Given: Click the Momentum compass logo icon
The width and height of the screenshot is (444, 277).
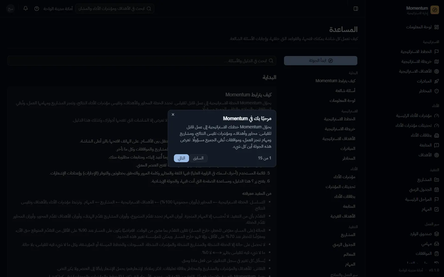Looking at the screenshot, I should [435, 10].
